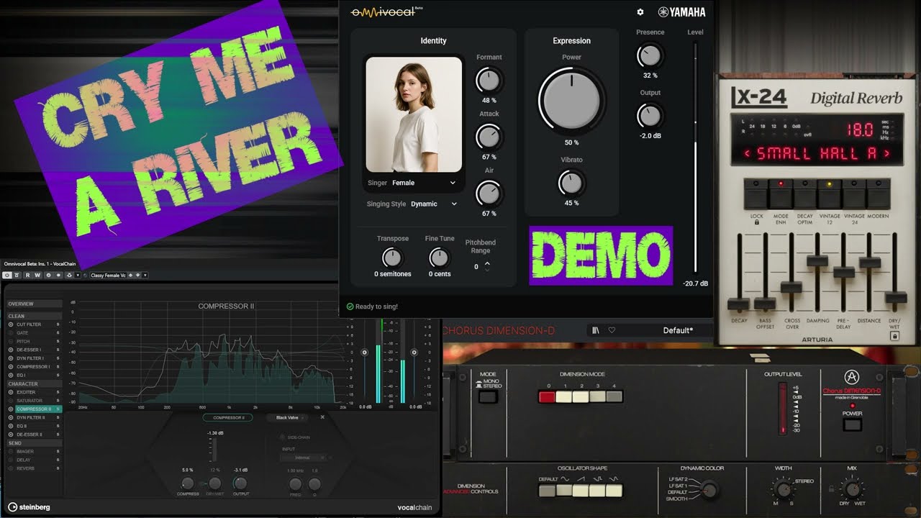Adjust the Attack knob in Omnivocal
Viewport: 921px width, 518px height.
489,136
